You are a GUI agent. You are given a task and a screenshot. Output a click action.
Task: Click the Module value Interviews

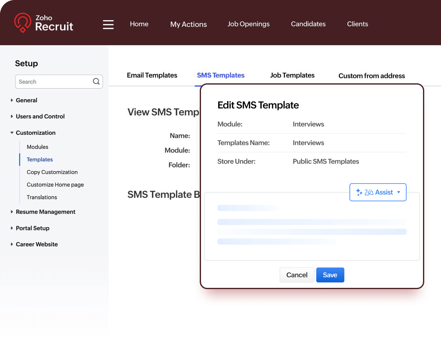coord(308,124)
